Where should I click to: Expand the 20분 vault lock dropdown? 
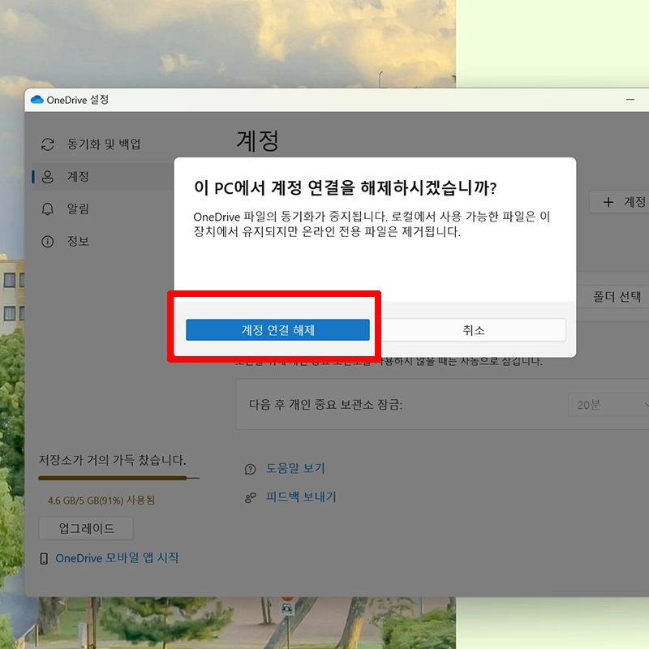click(608, 404)
